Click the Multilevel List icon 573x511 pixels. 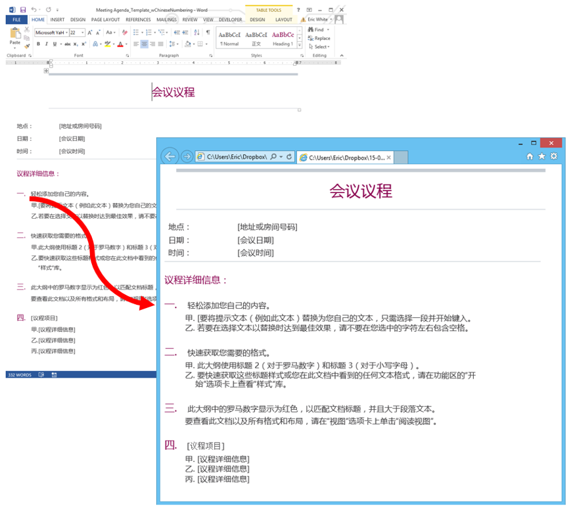click(x=162, y=32)
